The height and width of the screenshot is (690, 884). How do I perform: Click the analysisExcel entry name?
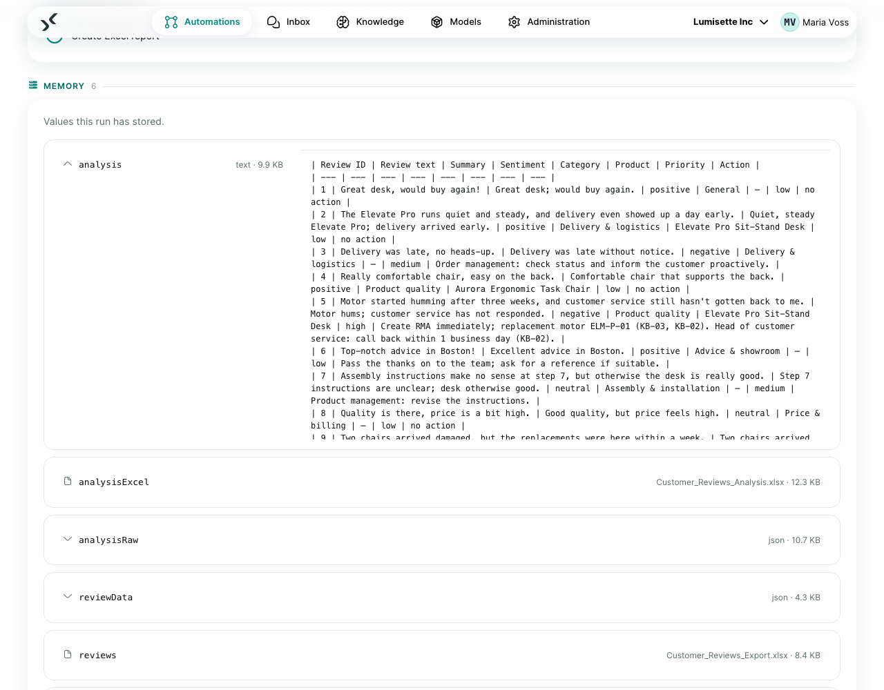(x=114, y=482)
